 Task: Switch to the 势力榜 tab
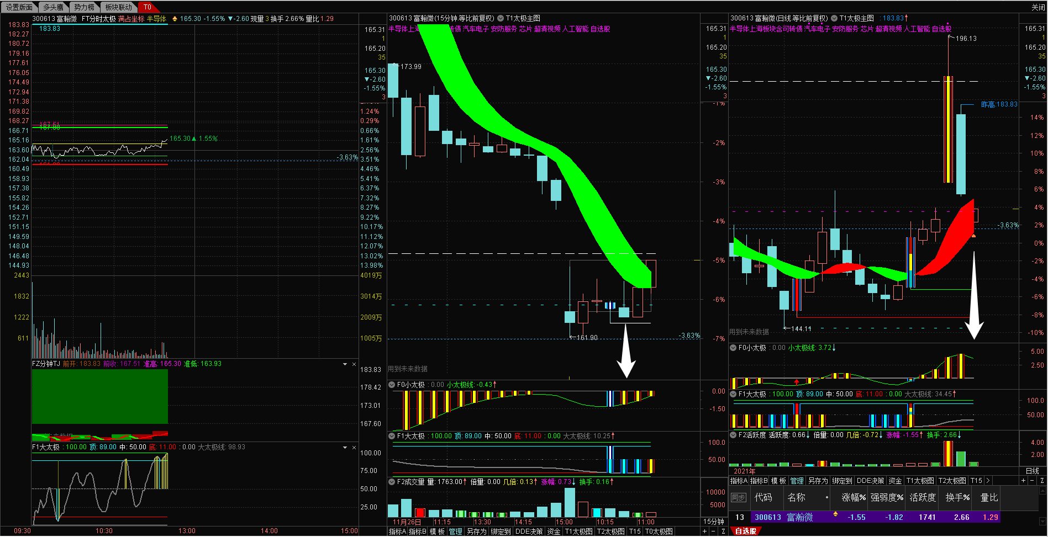pos(85,7)
